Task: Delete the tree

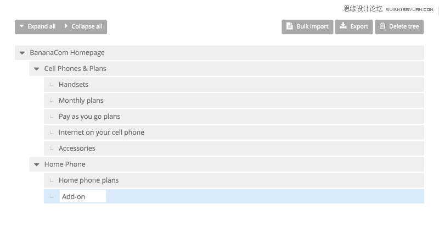Action: [399, 26]
